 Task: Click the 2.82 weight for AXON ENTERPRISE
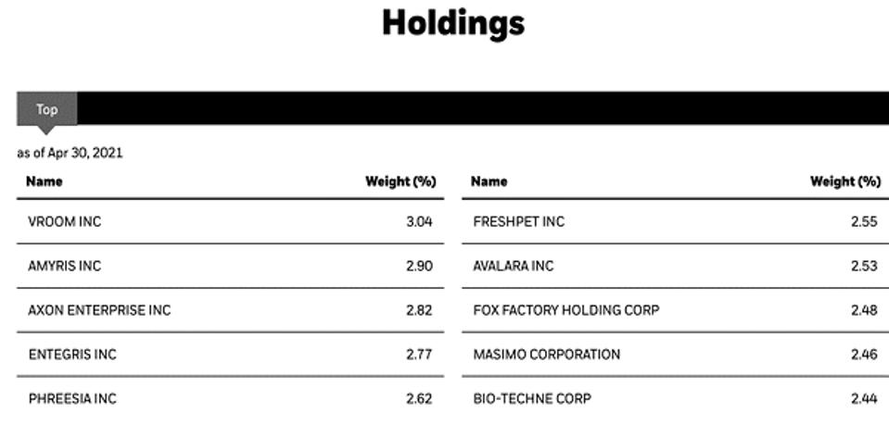click(419, 310)
